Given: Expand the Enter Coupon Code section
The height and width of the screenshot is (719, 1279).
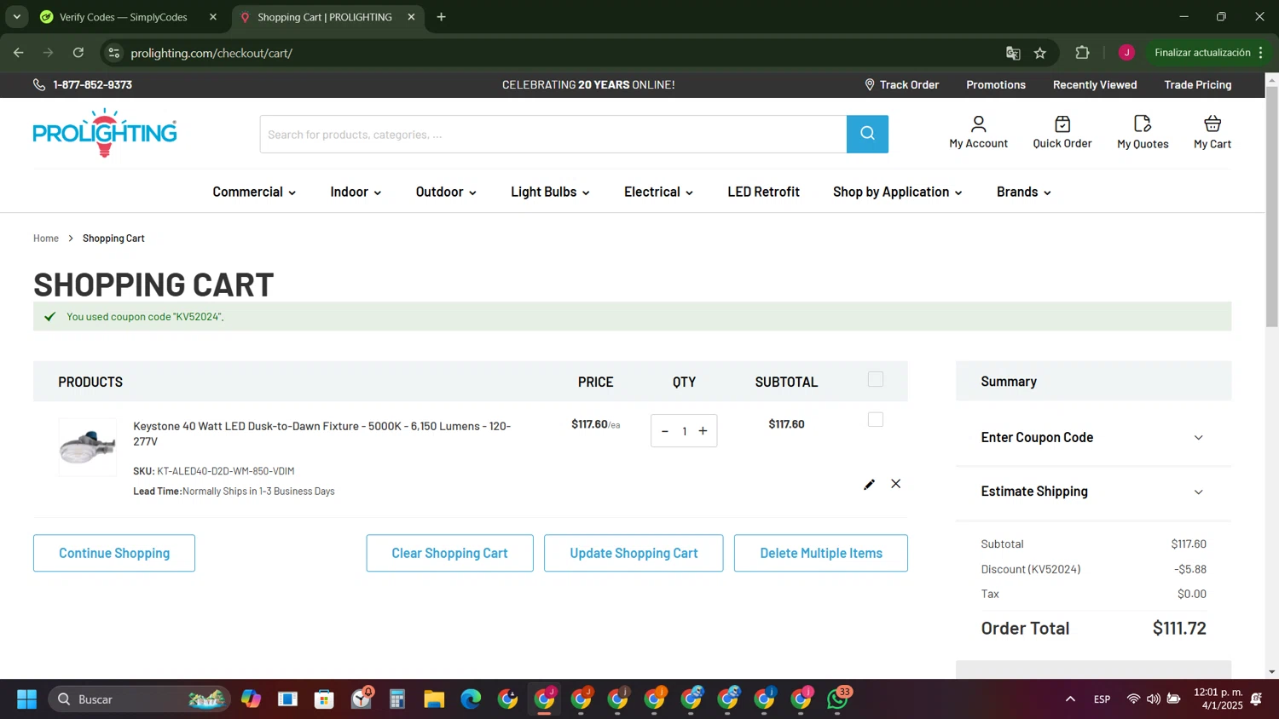Looking at the screenshot, I should click(1093, 438).
